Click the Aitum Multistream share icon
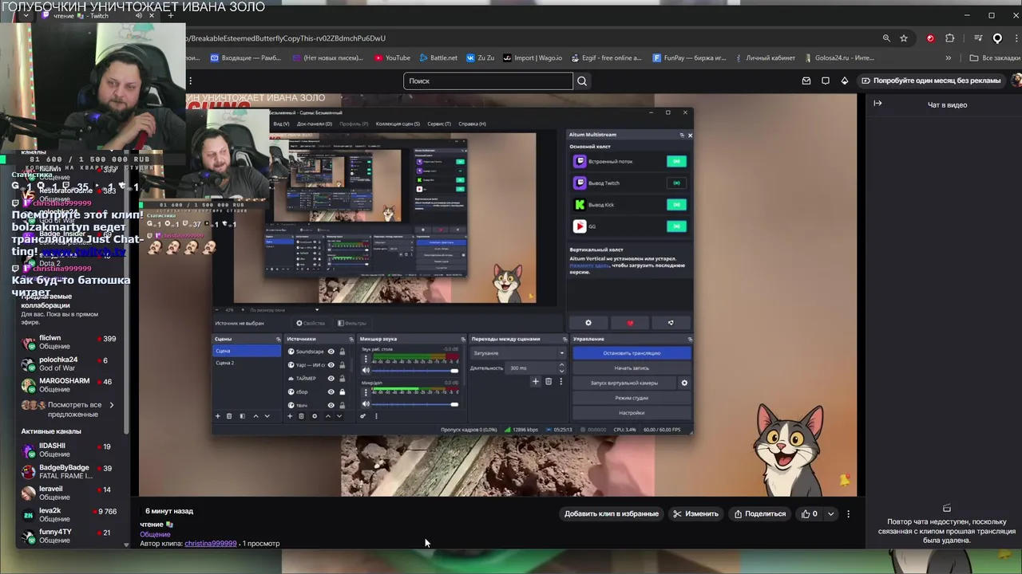This screenshot has height=574, width=1022. [x=671, y=323]
